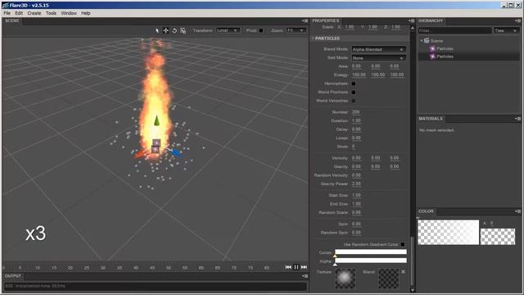Viewport: 524px width, 295px height.
Task: Enable the World Positions checkbox
Action: click(x=354, y=93)
